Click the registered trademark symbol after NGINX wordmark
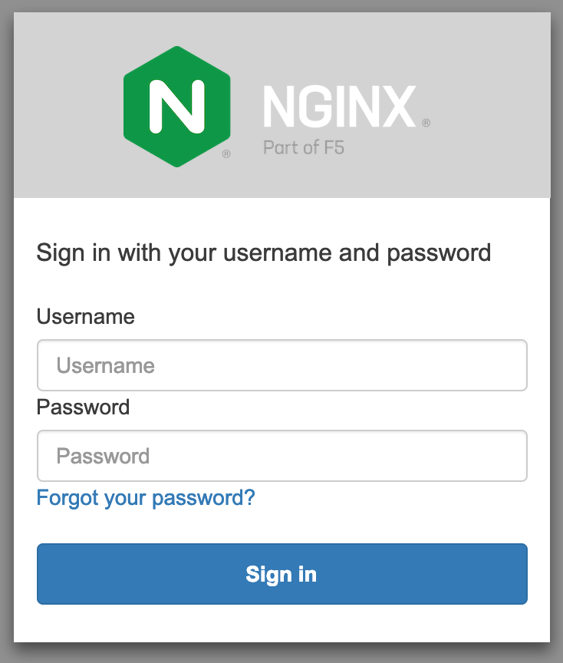Screen dimensions: 563x663 coord(426,122)
